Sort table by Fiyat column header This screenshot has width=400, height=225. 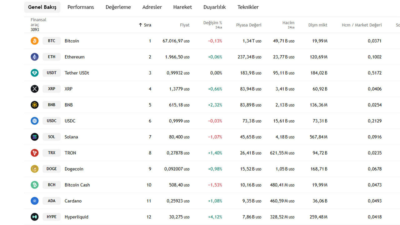(x=185, y=25)
